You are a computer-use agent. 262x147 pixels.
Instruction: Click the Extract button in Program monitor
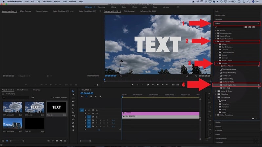coord(178,85)
